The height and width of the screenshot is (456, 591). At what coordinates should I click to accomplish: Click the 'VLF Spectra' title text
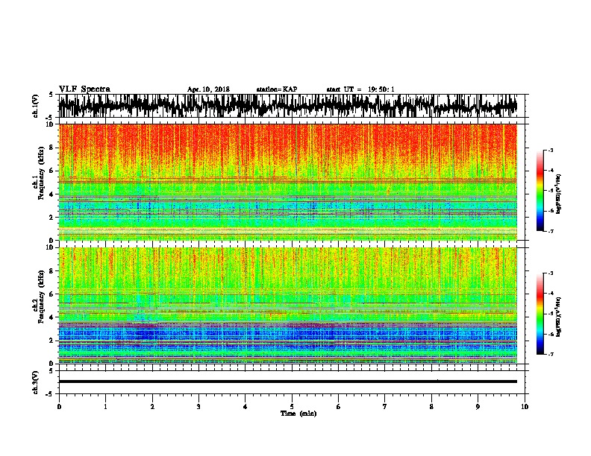click(84, 89)
